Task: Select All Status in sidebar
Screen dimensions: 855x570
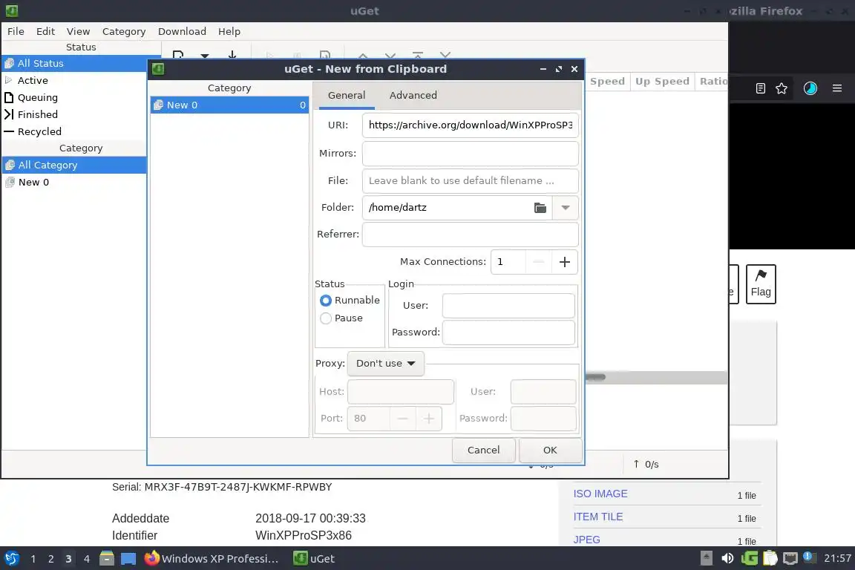Action: (x=82, y=63)
